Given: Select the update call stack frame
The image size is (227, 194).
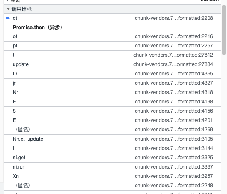Looking at the screenshot, I should point(112,64).
